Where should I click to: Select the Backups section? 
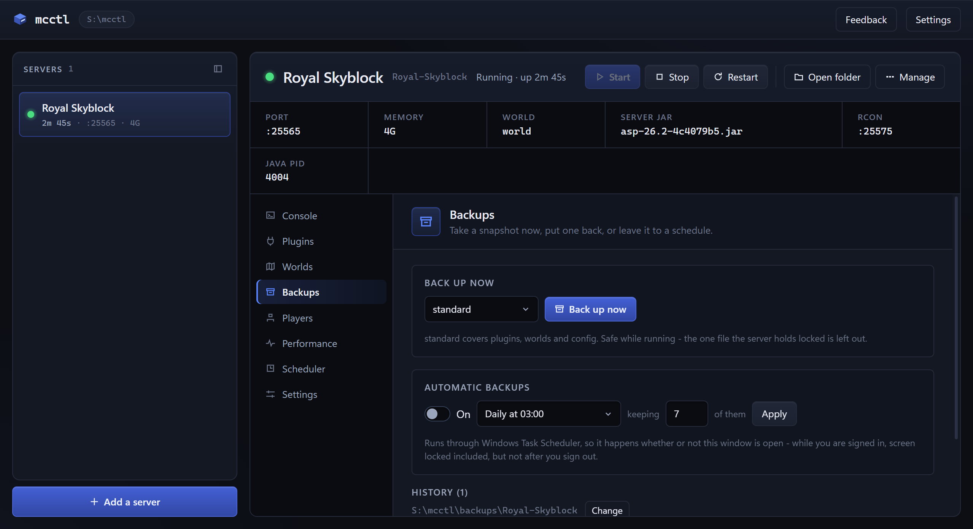coord(321,292)
